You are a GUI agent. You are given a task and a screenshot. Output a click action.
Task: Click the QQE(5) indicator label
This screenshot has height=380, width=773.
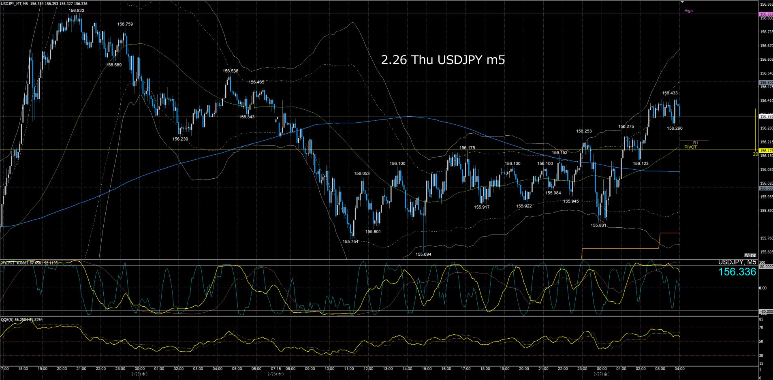click(21, 320)
